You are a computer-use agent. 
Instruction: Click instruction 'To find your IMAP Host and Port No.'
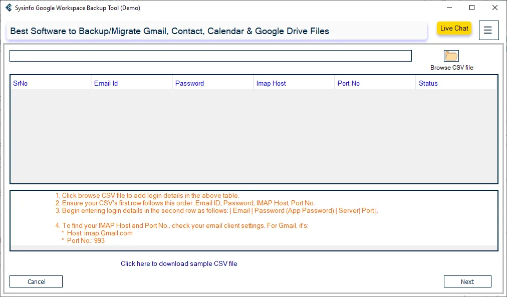point(182,225)
